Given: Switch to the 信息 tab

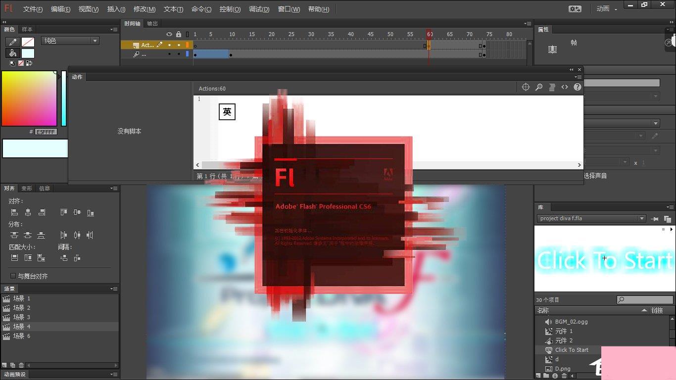Looking at the screenshot, I should (45, 188).
